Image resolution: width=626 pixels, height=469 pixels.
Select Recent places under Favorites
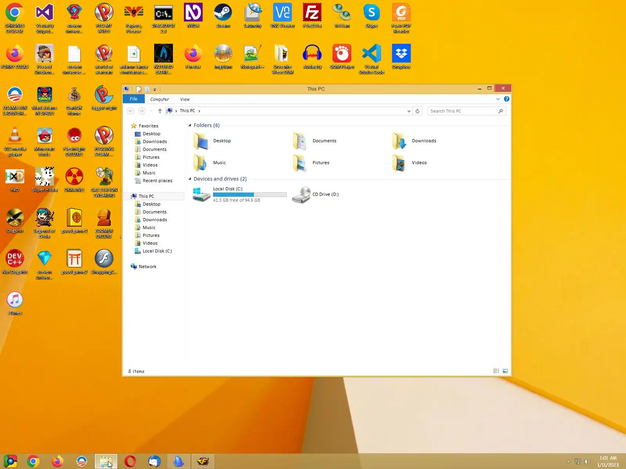(x=157, y=181)
